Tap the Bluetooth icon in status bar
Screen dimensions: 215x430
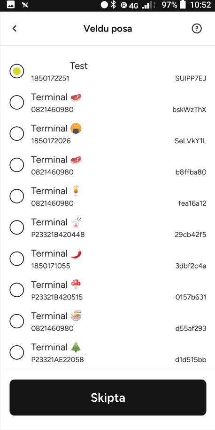click(x=114, y=5)
